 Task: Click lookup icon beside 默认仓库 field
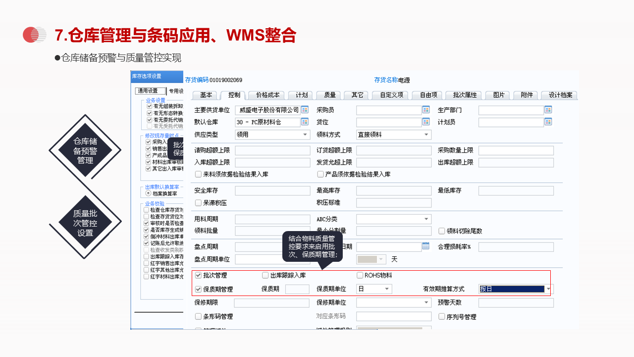tap(305, 121)
